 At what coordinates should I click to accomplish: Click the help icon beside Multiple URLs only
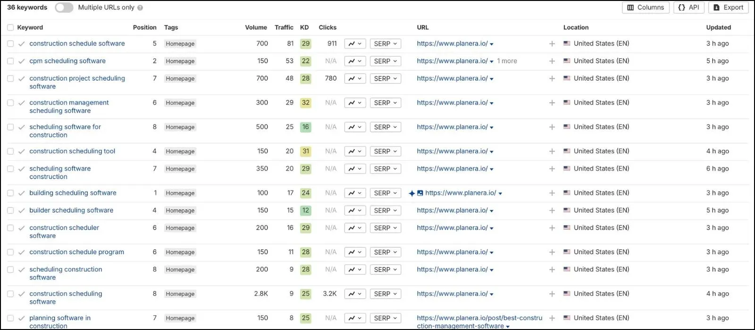click(140, 8)
